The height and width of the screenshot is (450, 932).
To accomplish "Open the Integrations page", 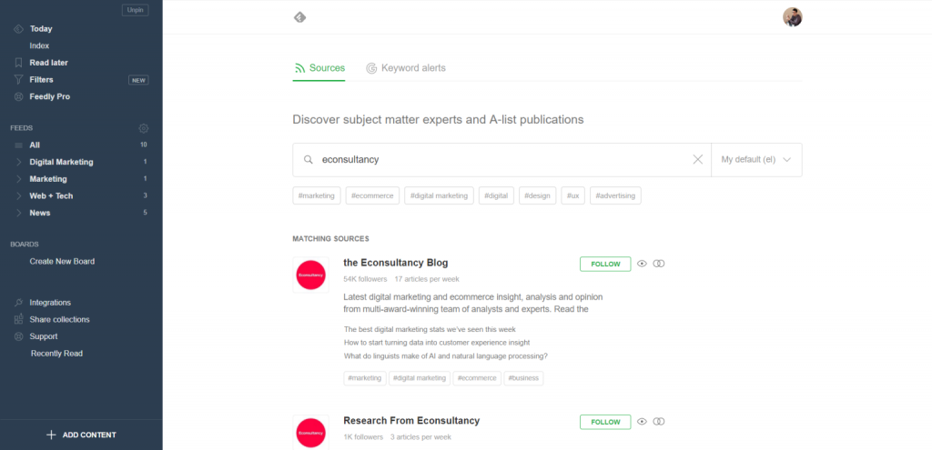I will pyautogui.click(x=50, y=303).
